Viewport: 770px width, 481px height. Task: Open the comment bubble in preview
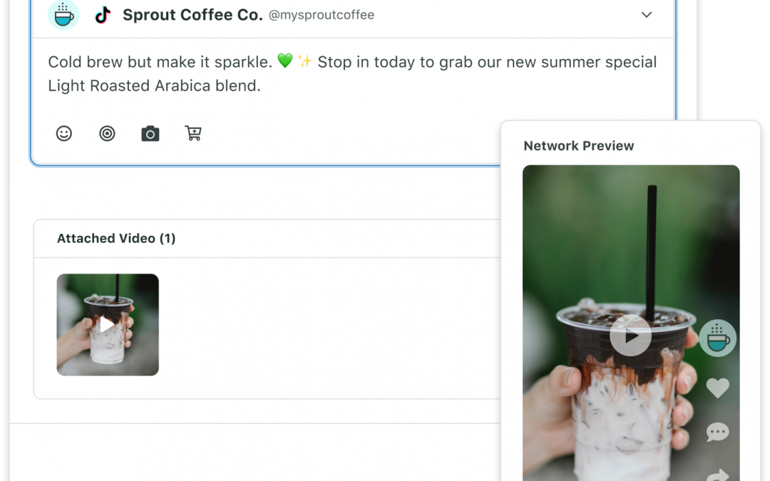point(717,432)
